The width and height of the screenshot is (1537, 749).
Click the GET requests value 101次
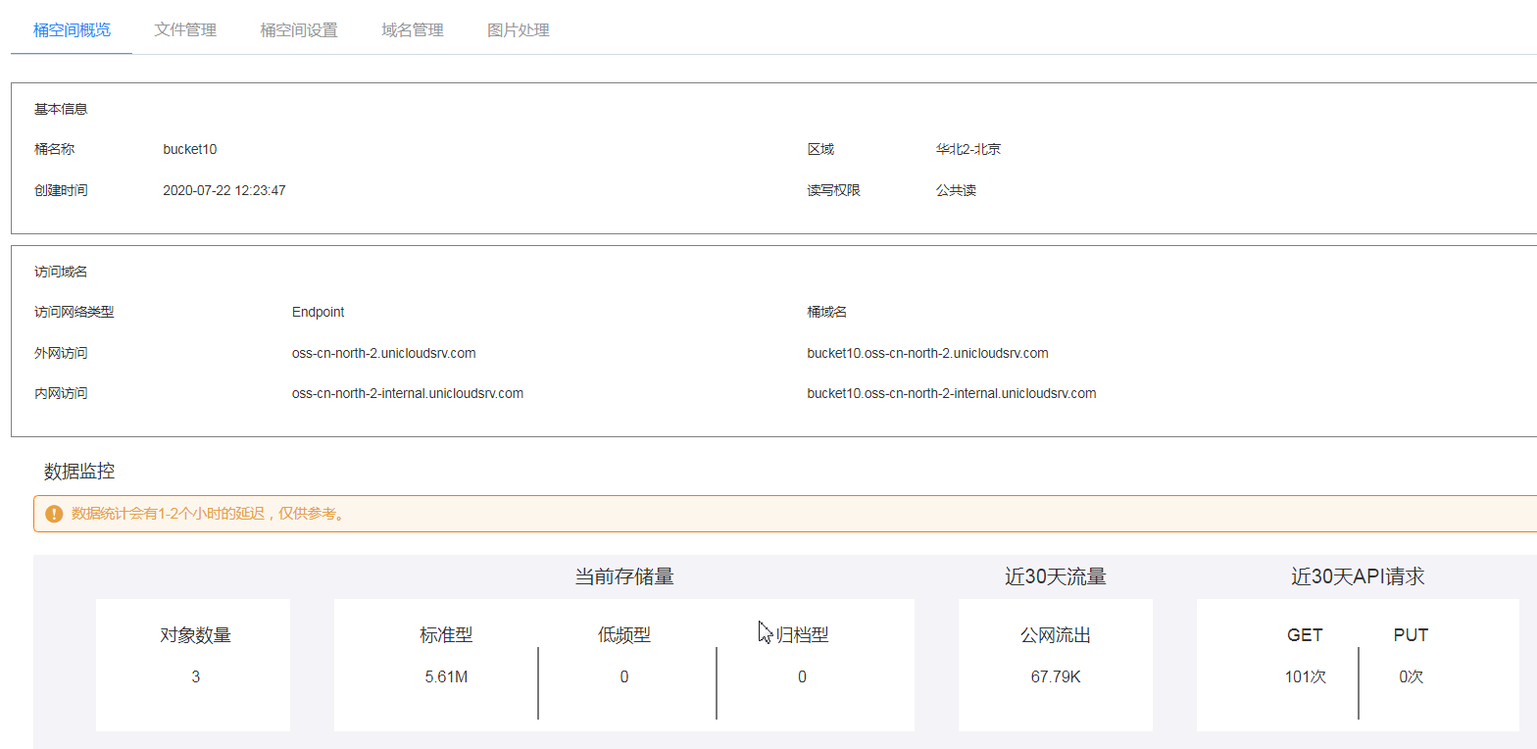tap(1306, 676)
